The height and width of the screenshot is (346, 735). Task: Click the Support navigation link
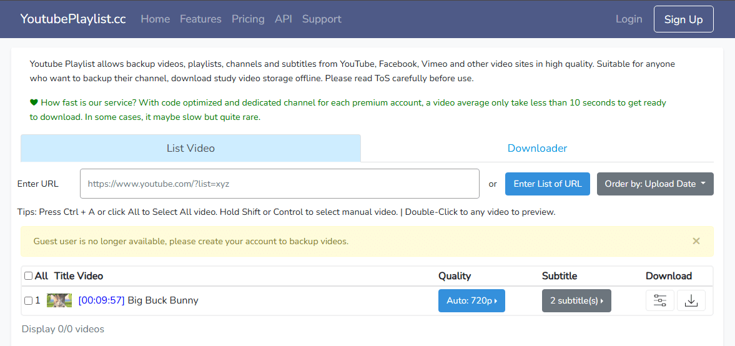click(322, 19)
